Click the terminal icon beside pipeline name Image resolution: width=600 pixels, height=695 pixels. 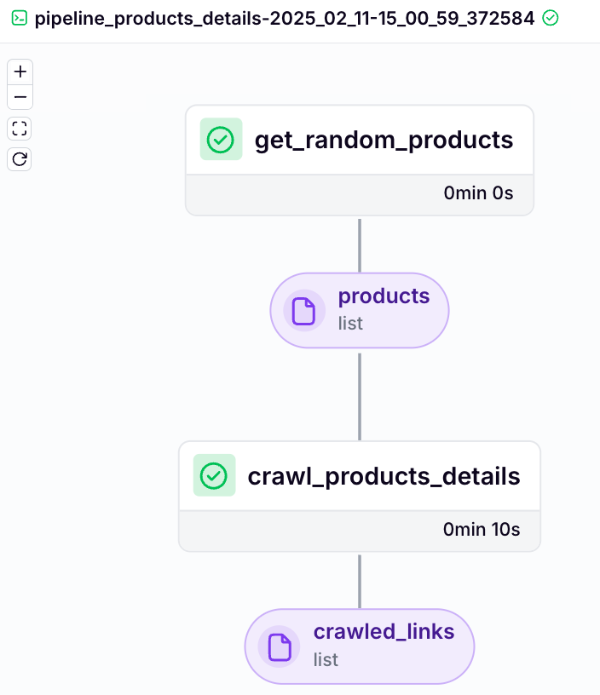click(x=19, y=18)
